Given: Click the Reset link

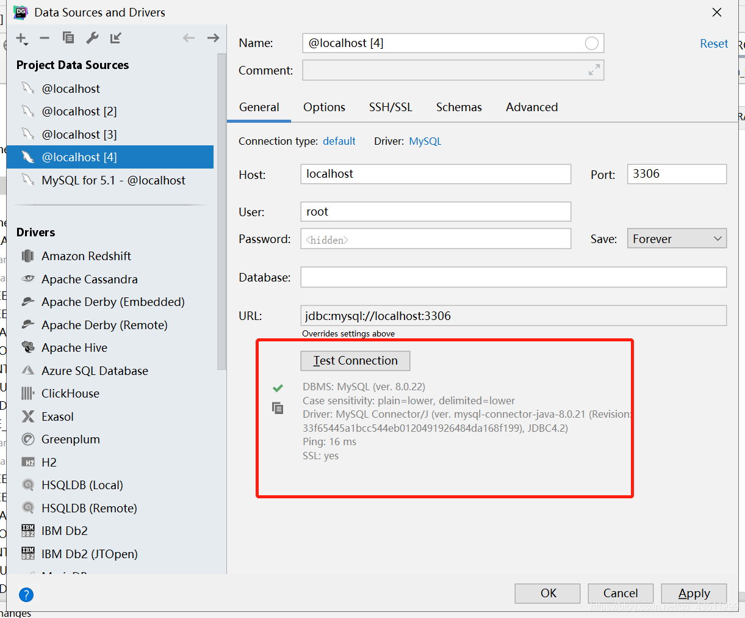Looking at the screenshot, I should pyautogui.click(x=714, y=43).
